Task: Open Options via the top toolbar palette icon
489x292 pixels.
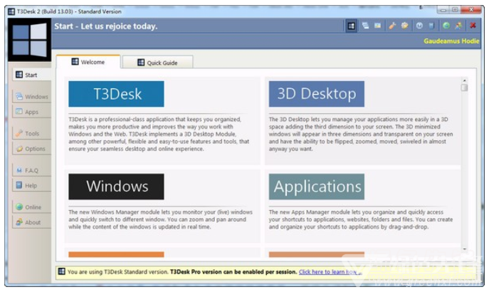Action: 404,26
